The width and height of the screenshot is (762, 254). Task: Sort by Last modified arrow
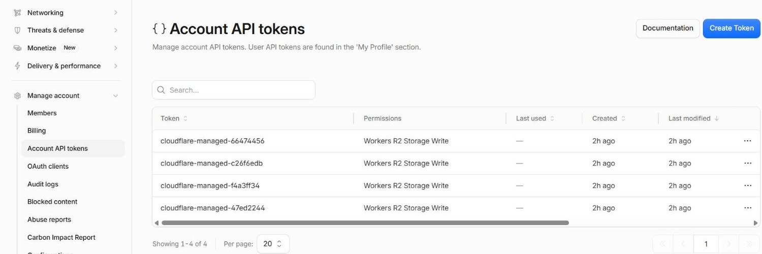pyautogui.click(x=717, y=118)
